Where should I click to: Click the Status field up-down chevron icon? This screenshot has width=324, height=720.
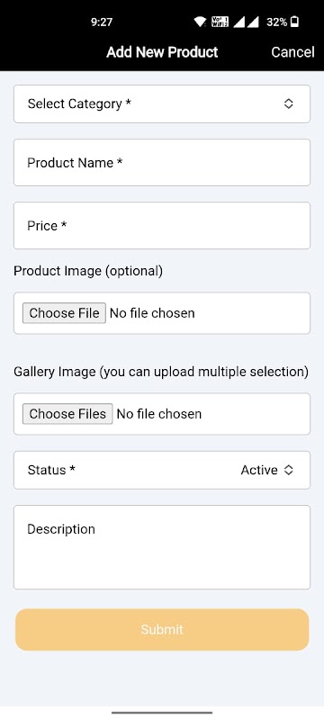pyautogui.click(x=288, y=470)
